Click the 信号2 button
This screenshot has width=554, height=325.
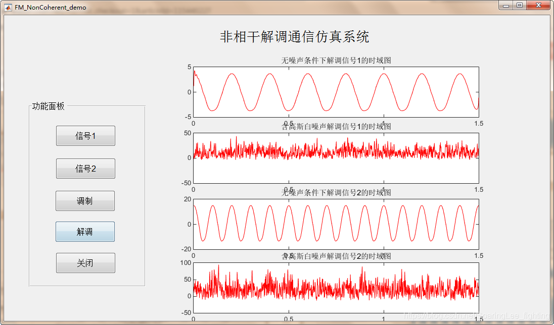85,169
